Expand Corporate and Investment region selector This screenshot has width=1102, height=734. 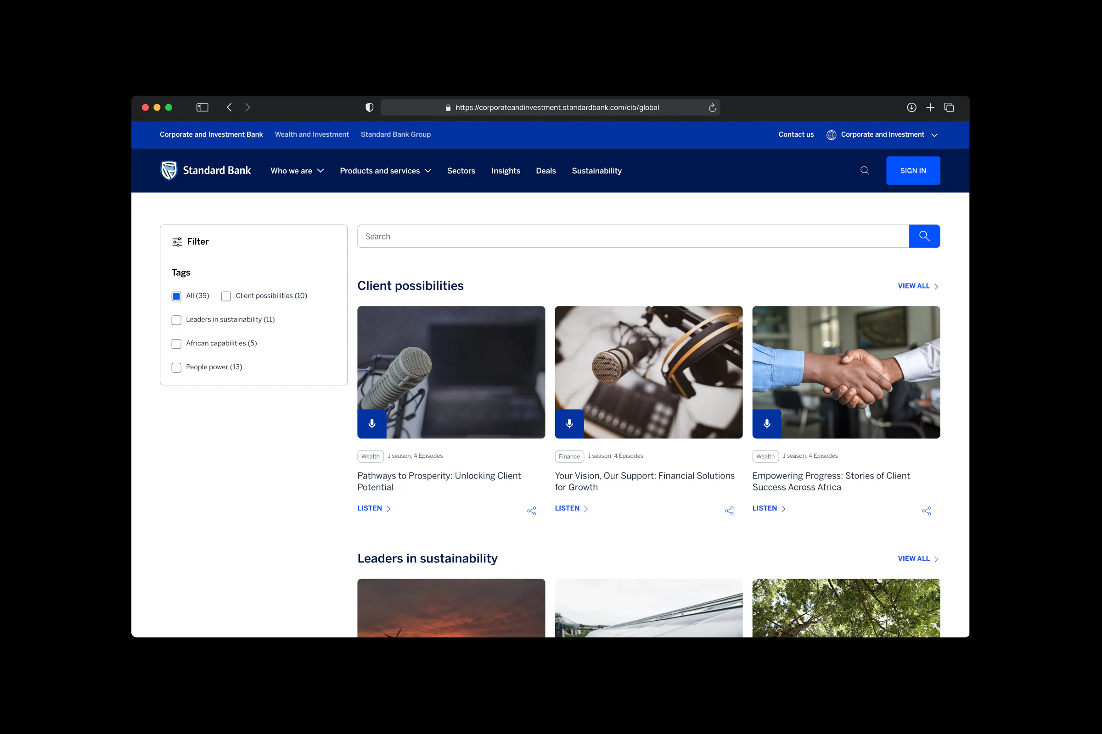click(x=882, y=135)
